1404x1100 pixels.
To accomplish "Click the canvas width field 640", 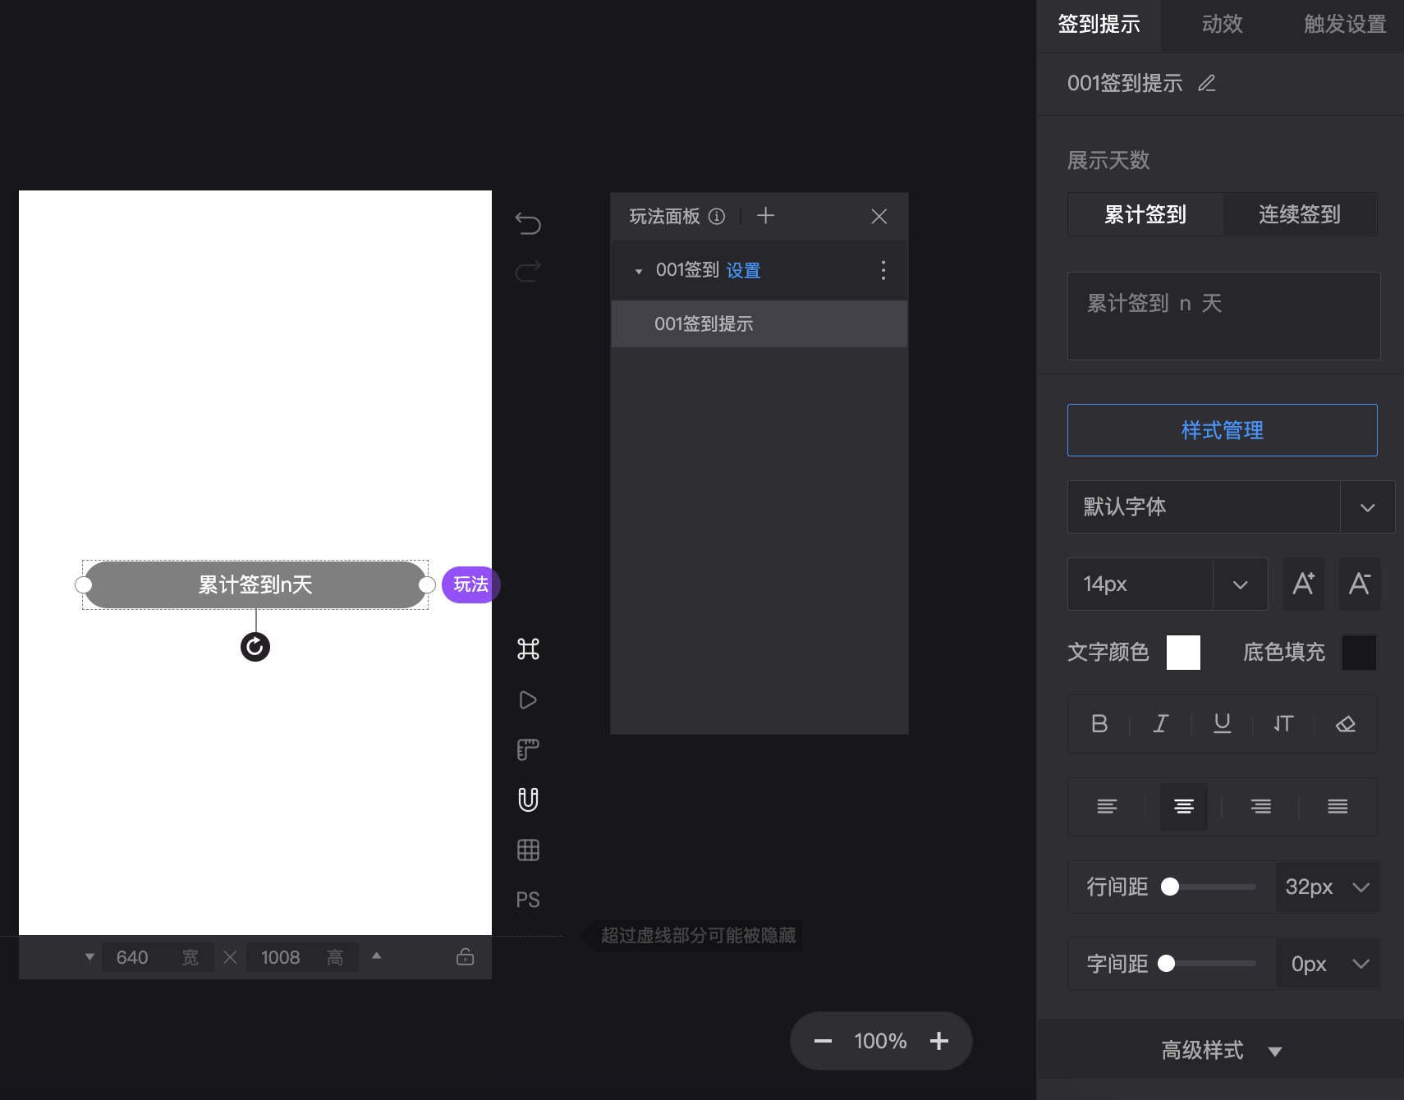I will (158, 957).
